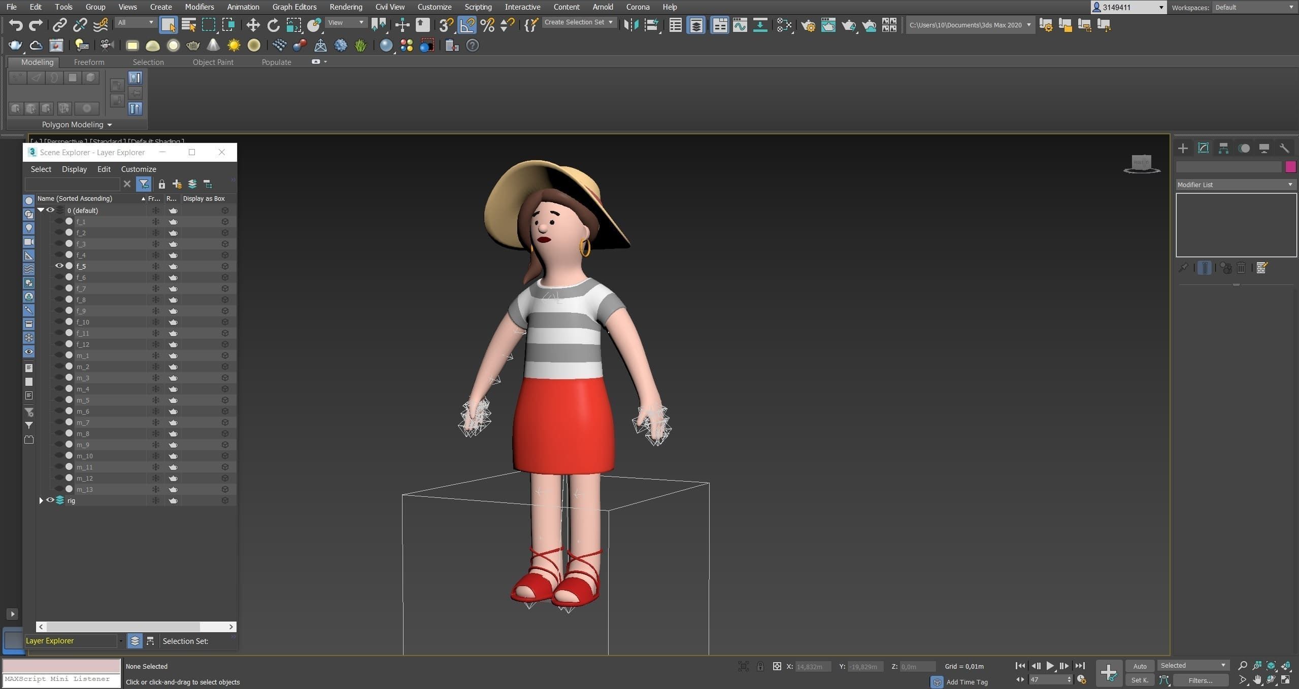This screenshot has width=1299, height=689.
Task: Open the Hierarchy tab in command panel
Action: [1223, 148]
